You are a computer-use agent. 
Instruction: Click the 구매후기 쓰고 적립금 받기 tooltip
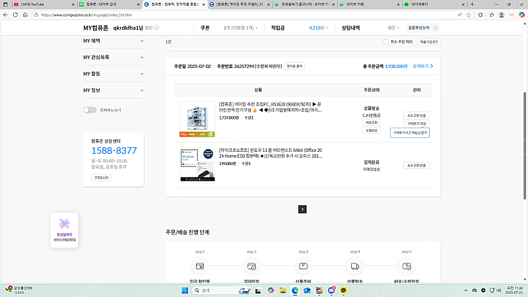point(410,133)
